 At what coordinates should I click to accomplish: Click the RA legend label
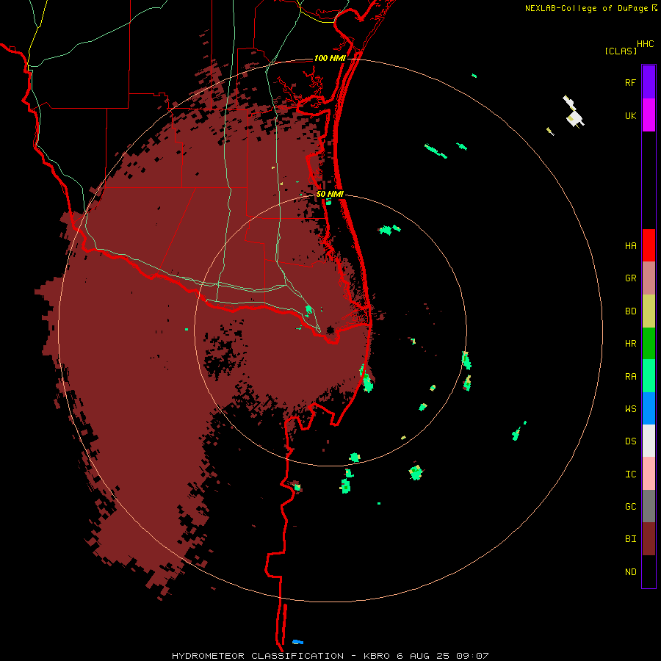coord(630,377)
